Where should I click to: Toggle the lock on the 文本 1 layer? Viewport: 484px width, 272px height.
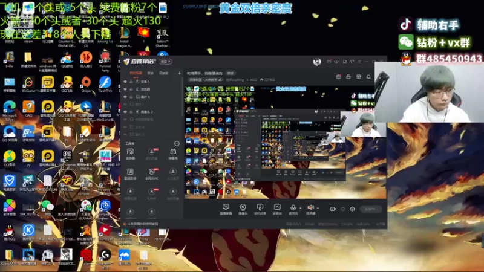tap(131, 82)
